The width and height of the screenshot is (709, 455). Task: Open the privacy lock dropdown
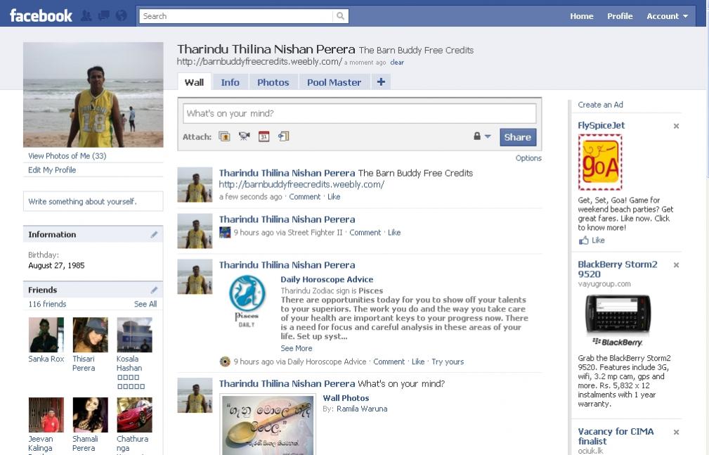point(482,136)
